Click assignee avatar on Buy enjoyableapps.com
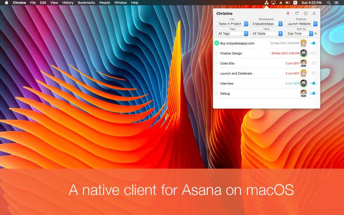The image size is (344, 215). (x=304, y=43)
